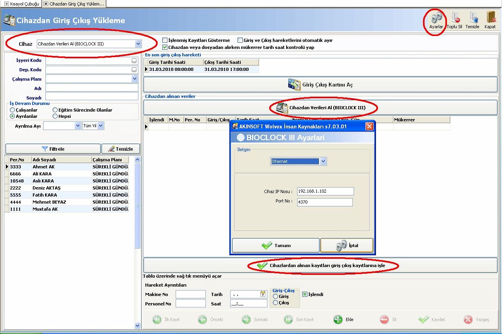Click Tamam in BIOCLOCK dialog

pyautogui.click(x=276, y=246)
